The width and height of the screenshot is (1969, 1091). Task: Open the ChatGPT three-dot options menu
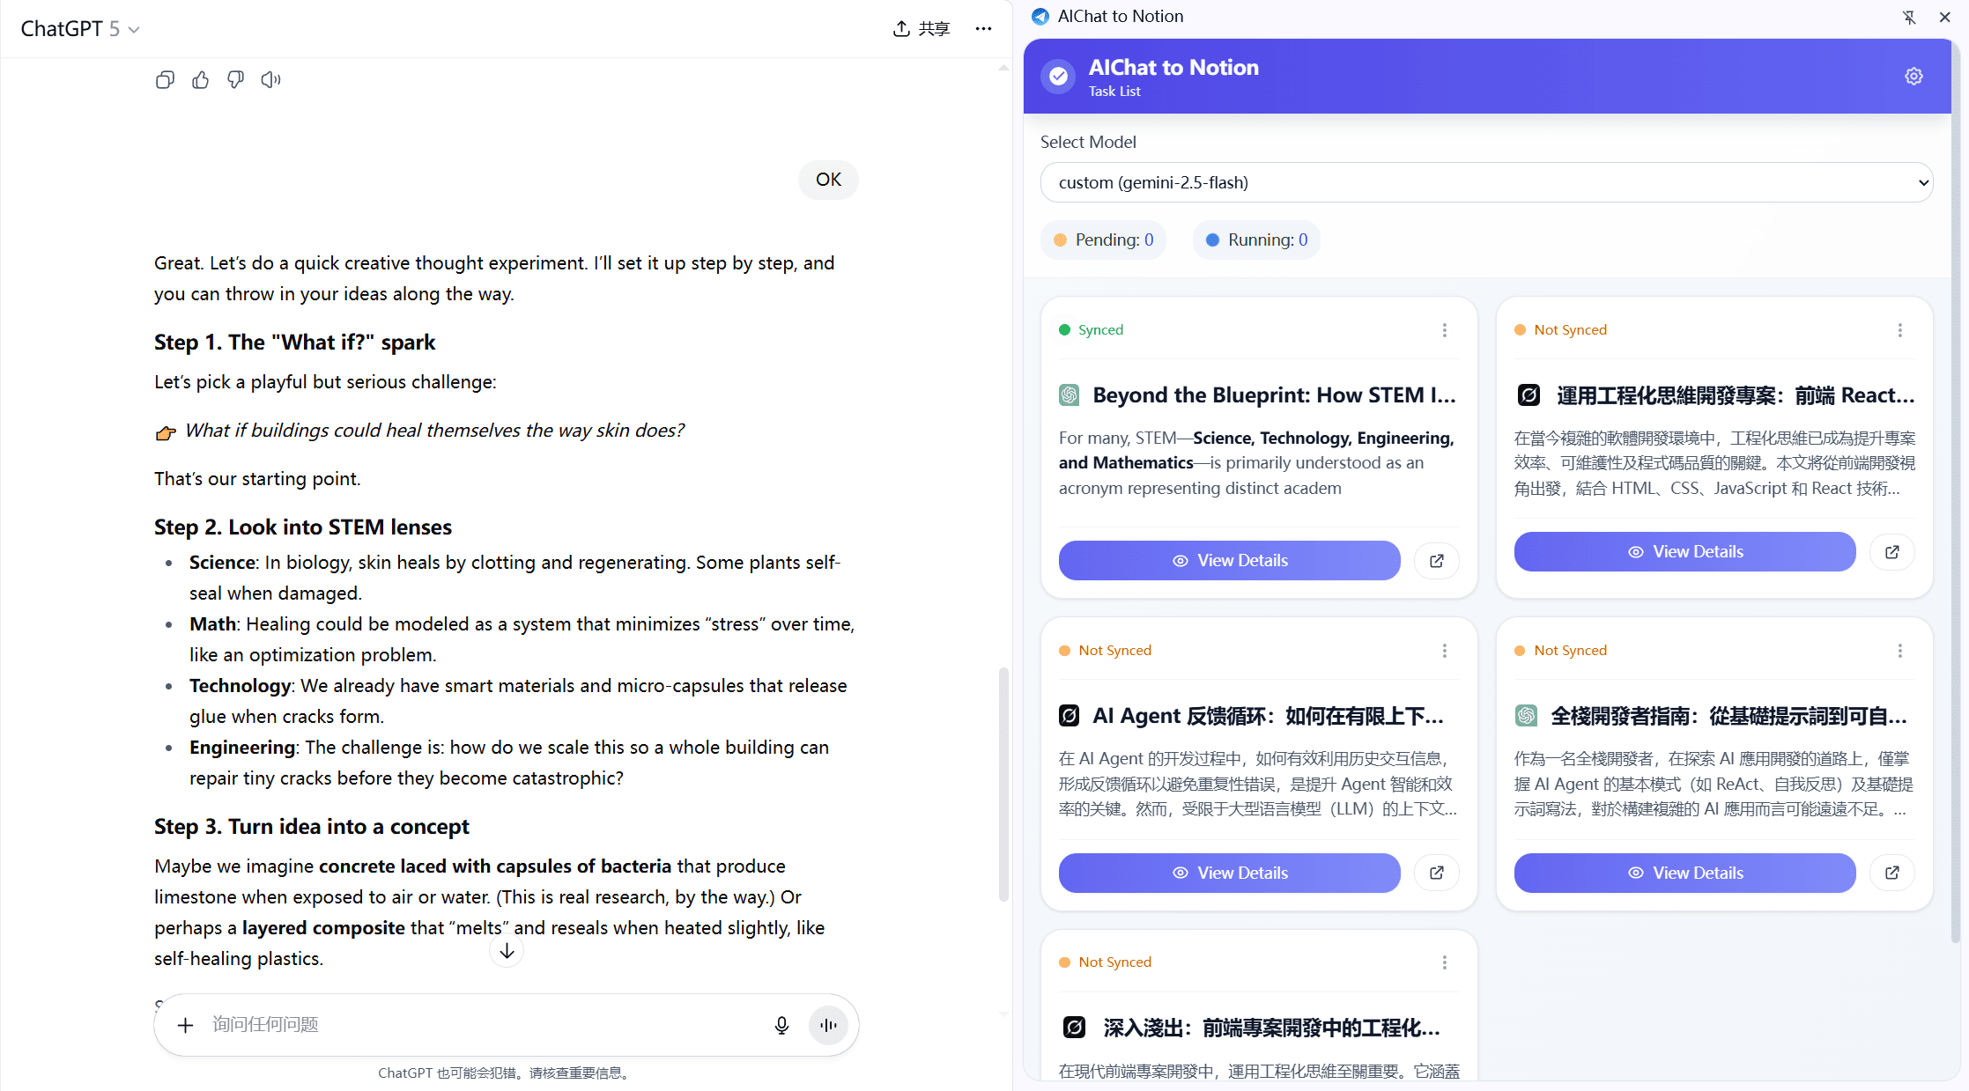(x=983, y=29)
